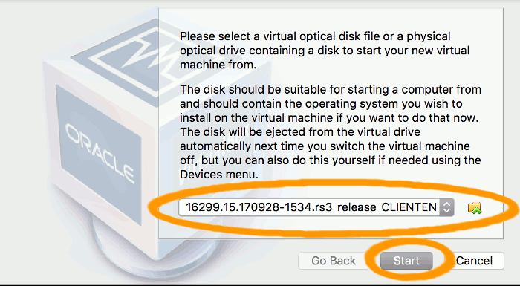
Task: Click the "The disk should be suitable" paragraph
Action: coord(331,132)
